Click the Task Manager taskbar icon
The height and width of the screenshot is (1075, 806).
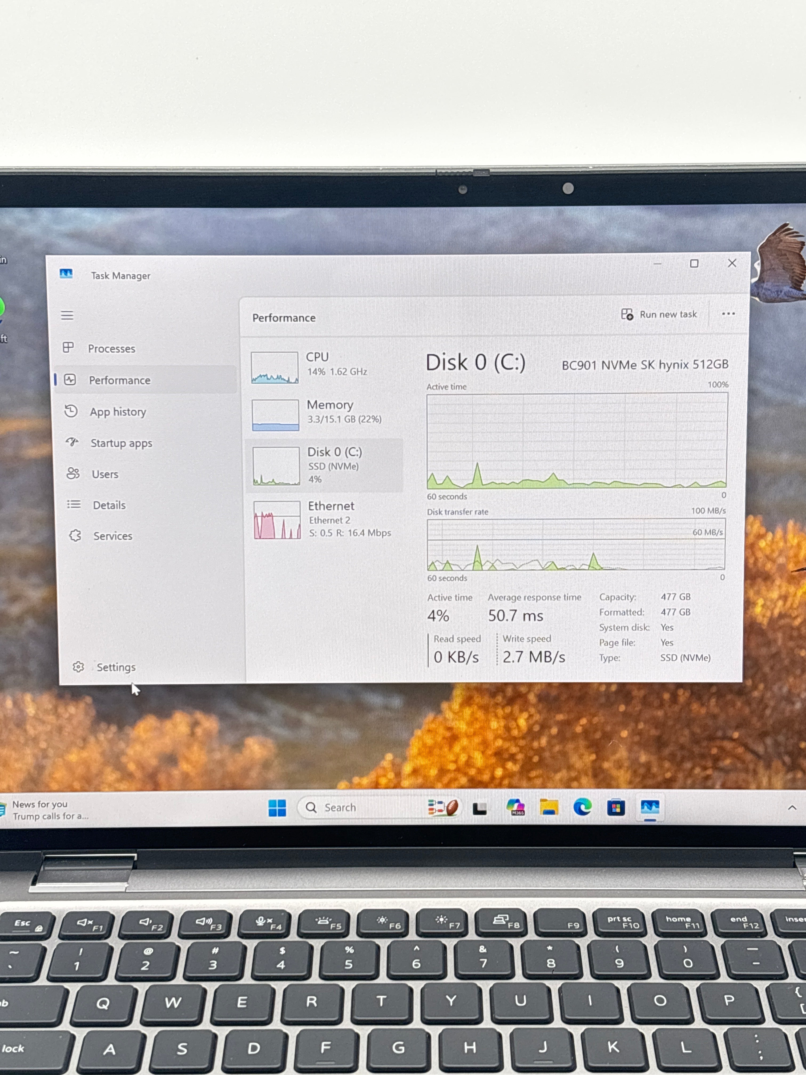pyautogui.click(x=650, y=808)
